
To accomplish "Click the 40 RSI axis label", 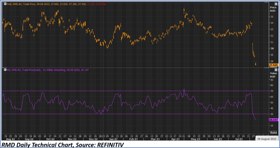I will 272,108.
